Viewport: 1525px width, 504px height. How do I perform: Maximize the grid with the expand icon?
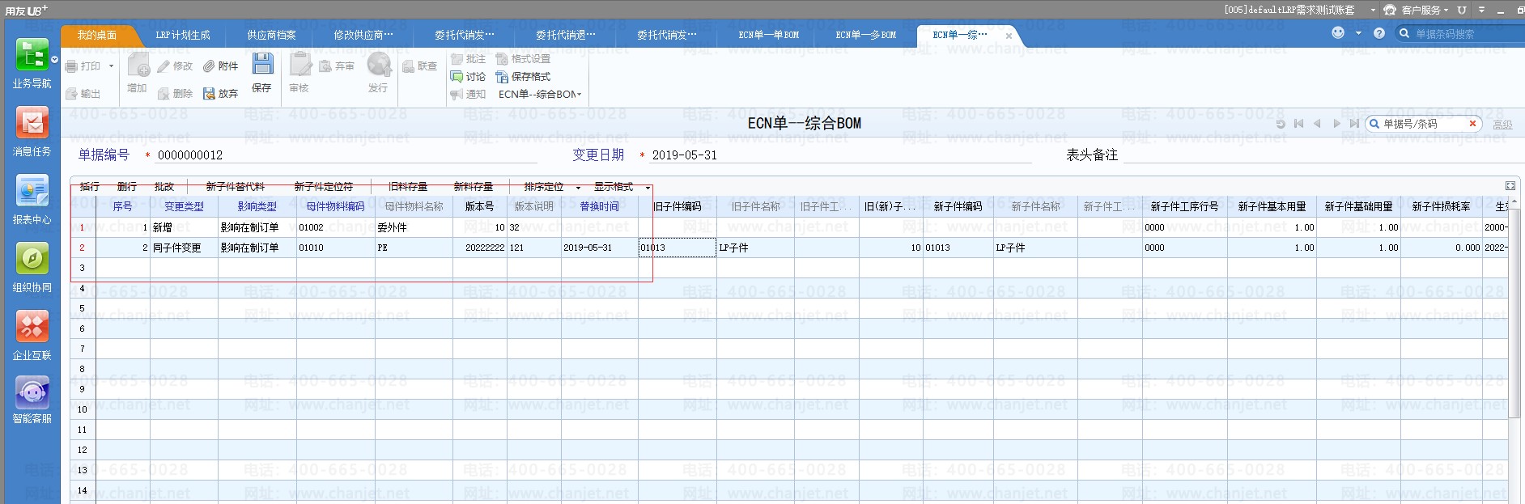click(1510, 186)
